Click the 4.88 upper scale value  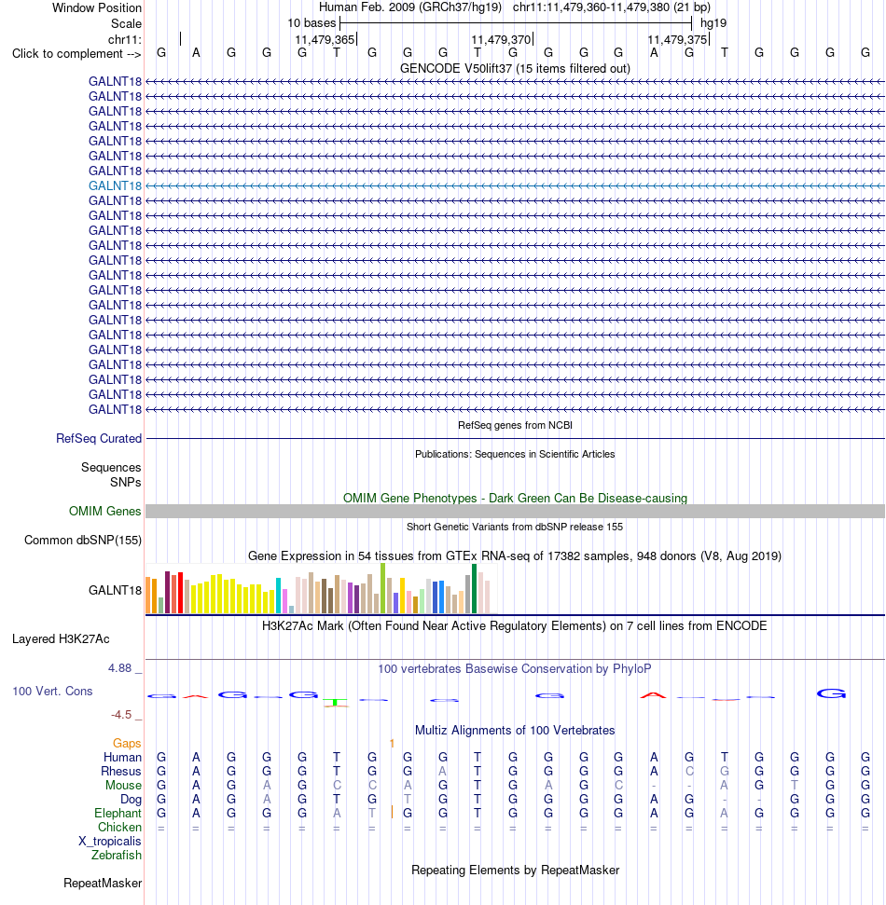(x=119, y=668)
